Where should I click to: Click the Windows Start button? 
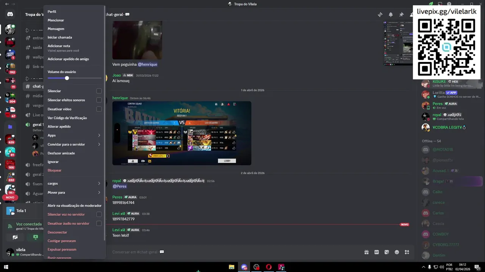pyautogui.click(x=6, y=267)
